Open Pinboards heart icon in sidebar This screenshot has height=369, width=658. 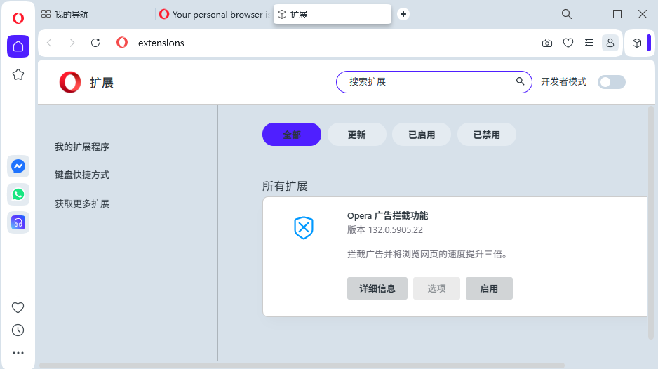click(x=18, y=308)
